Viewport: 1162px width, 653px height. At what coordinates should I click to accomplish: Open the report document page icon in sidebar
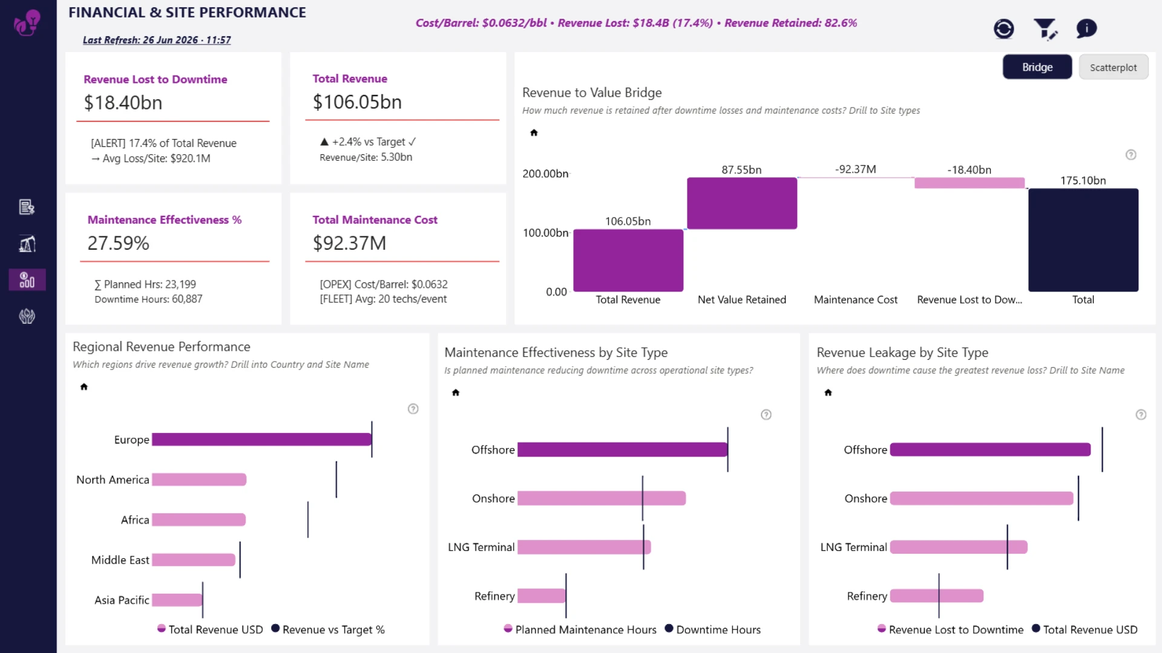27,207
